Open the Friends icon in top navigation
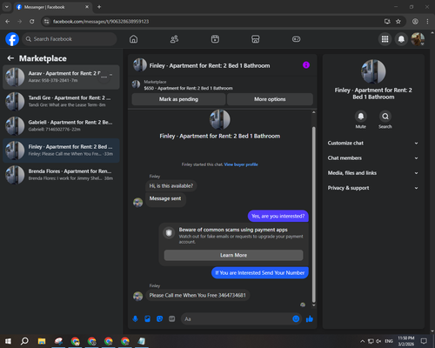The width and height of the screenshot is (435, 348). 174,39
